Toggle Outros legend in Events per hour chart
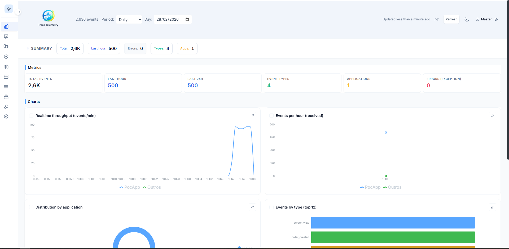The width and height of the screenshot is (509, 249). [x=392, y=187]
